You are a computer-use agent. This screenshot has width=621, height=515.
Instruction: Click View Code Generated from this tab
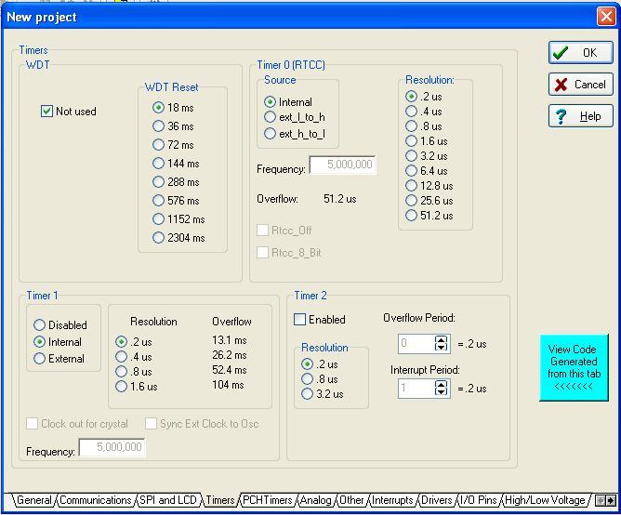[574, 367]
